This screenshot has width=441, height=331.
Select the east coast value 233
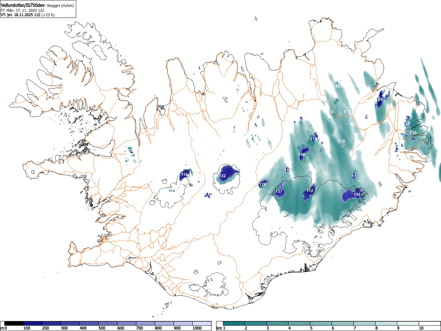(x=413, y=133)
